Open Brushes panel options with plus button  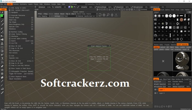pyautogui.click(x=190, y=12)
